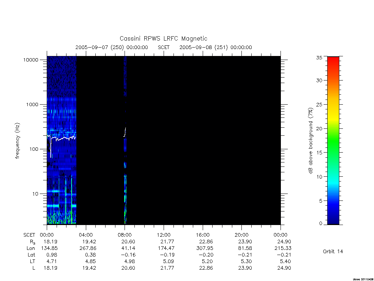The height and width of the screenshot is (281, 374).
Task: Select local time value 5.40
Action: 286,261
